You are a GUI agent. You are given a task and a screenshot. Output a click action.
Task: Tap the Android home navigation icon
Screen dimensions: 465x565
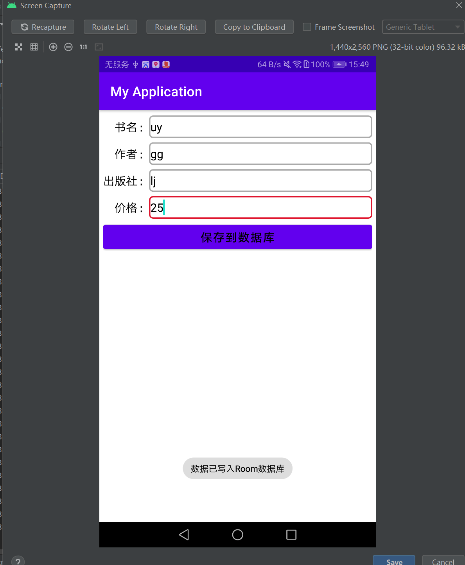(x=237, y=534)
